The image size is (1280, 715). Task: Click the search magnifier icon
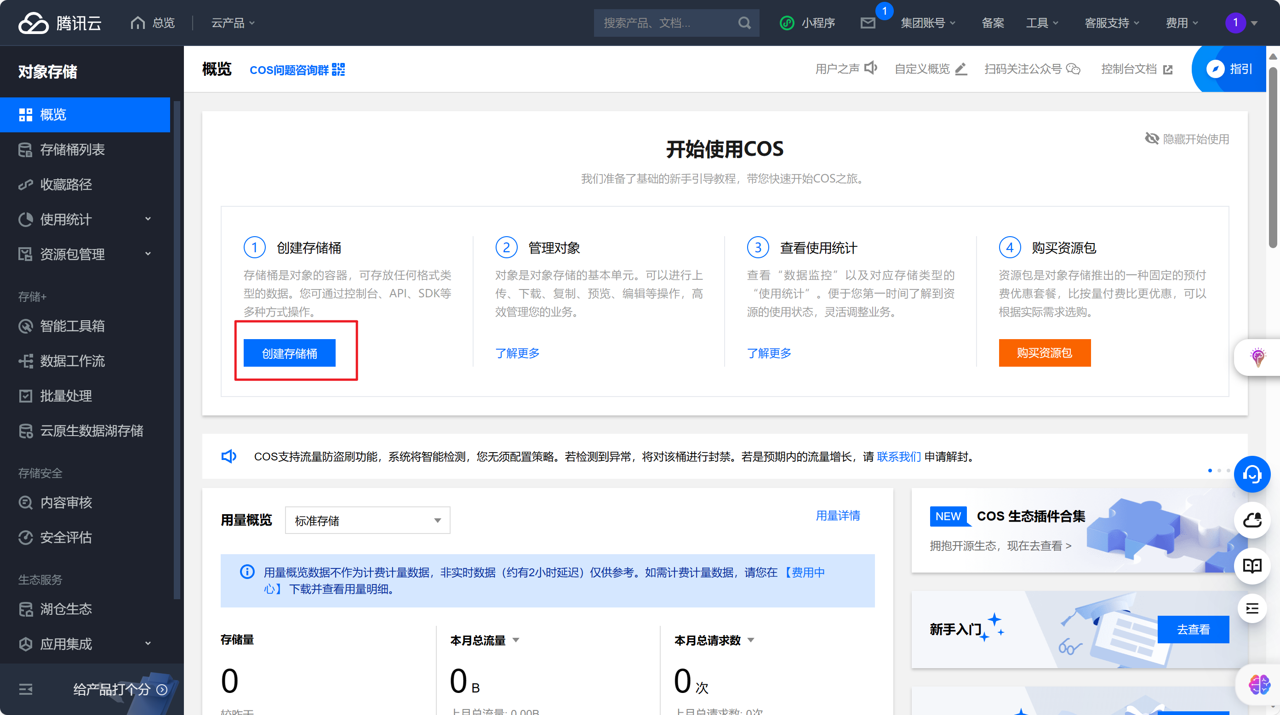pyautogui.click(x=744, y=23)
